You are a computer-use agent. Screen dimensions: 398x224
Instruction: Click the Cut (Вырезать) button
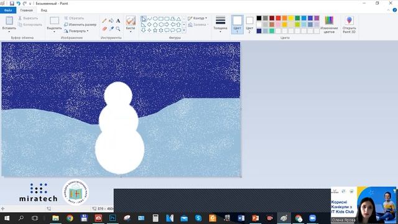coord(28,18)
